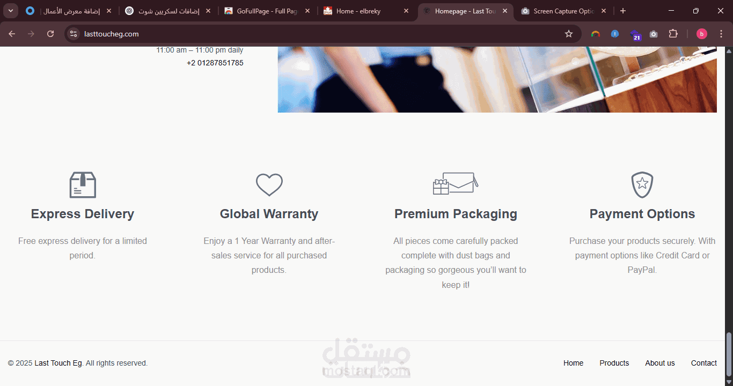733x386 pixels.
Task: View site information icon in address bar
Action: tap(74, 34)
